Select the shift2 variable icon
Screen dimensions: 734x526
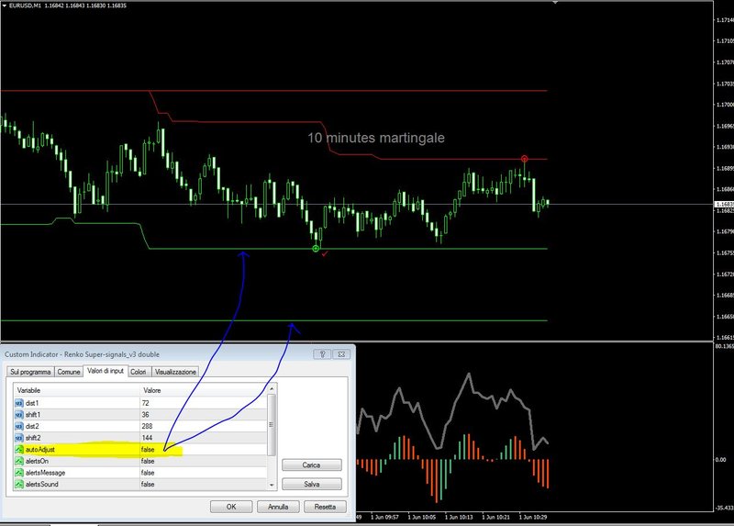(x=19, y=438)
